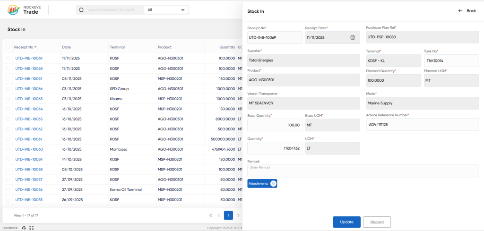Open the Product field AGO-N300301
Screen dimensions: 484x231
[x=303, y=80]
